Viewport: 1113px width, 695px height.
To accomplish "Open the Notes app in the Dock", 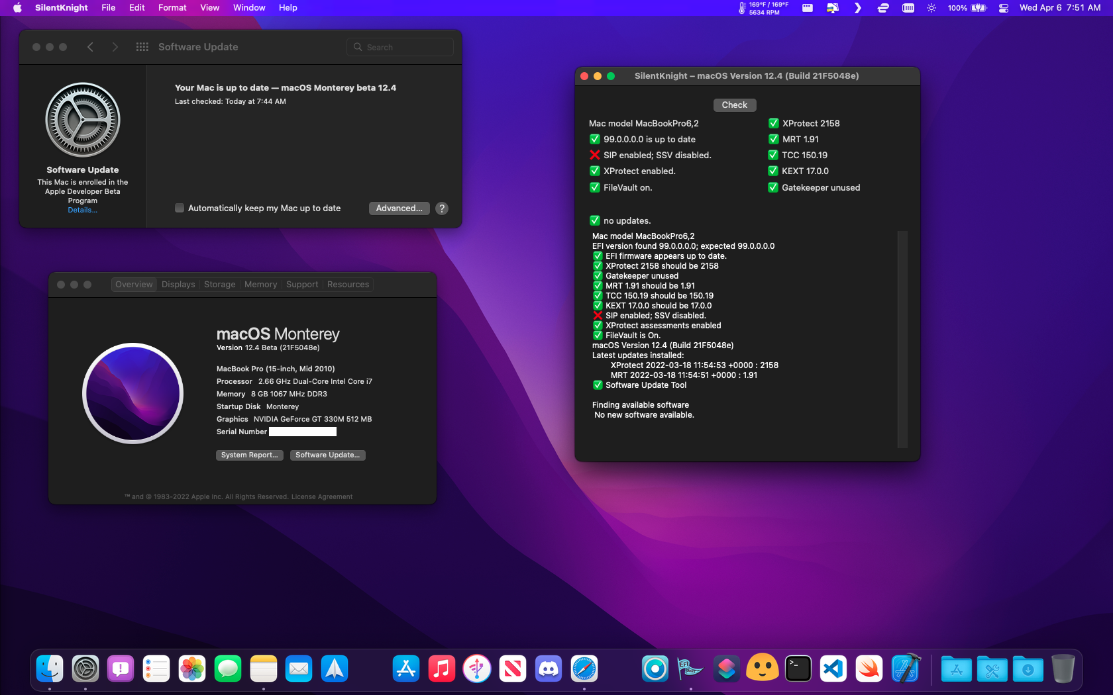I will point(264,669).
